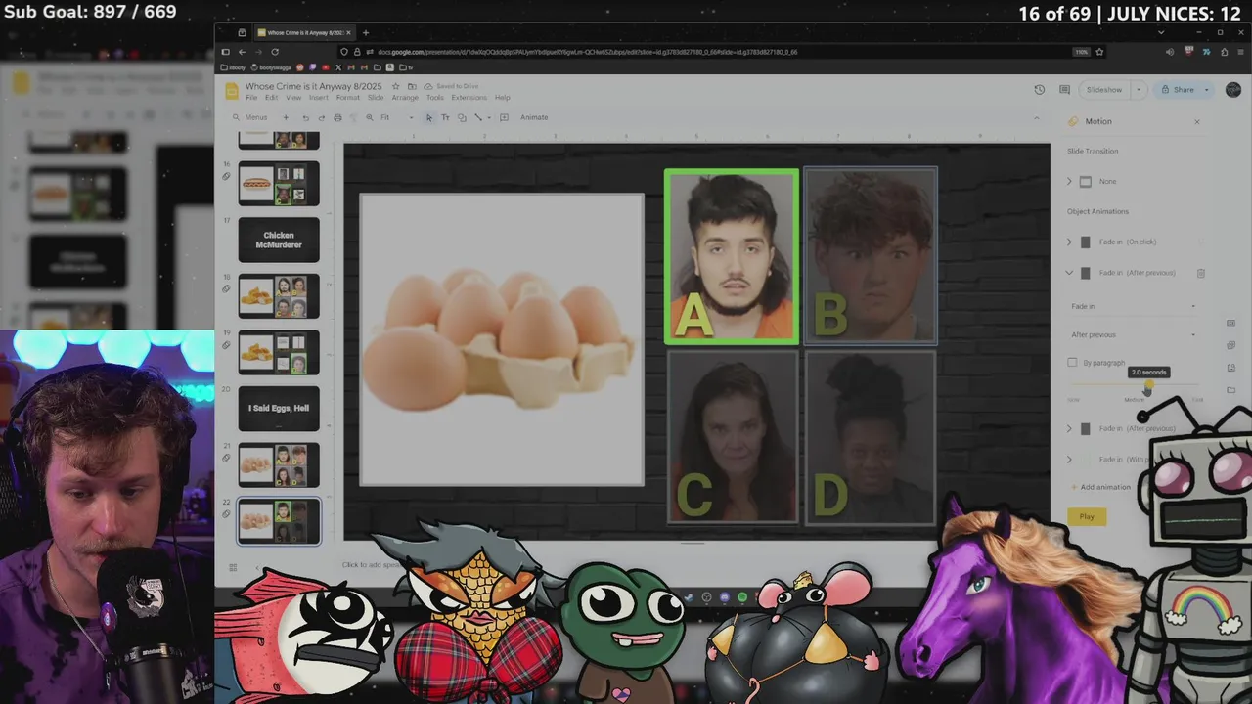
Task: Click the move to folder icon
Action: point(411,86)
